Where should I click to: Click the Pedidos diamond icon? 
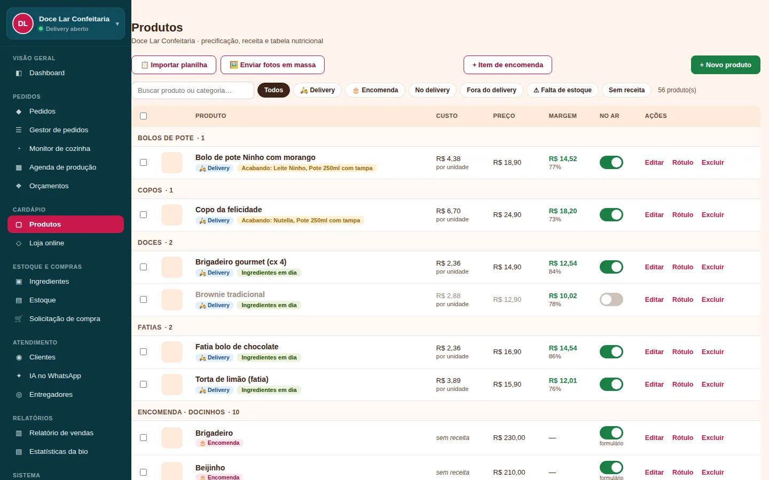tap(19, 111)
